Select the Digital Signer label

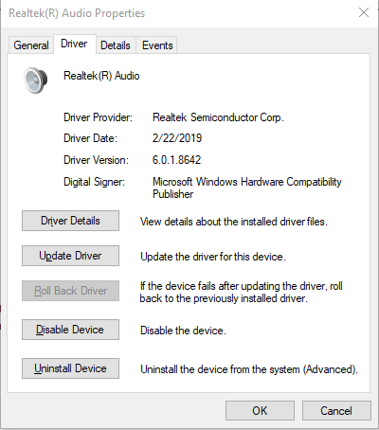click(94, 182)
